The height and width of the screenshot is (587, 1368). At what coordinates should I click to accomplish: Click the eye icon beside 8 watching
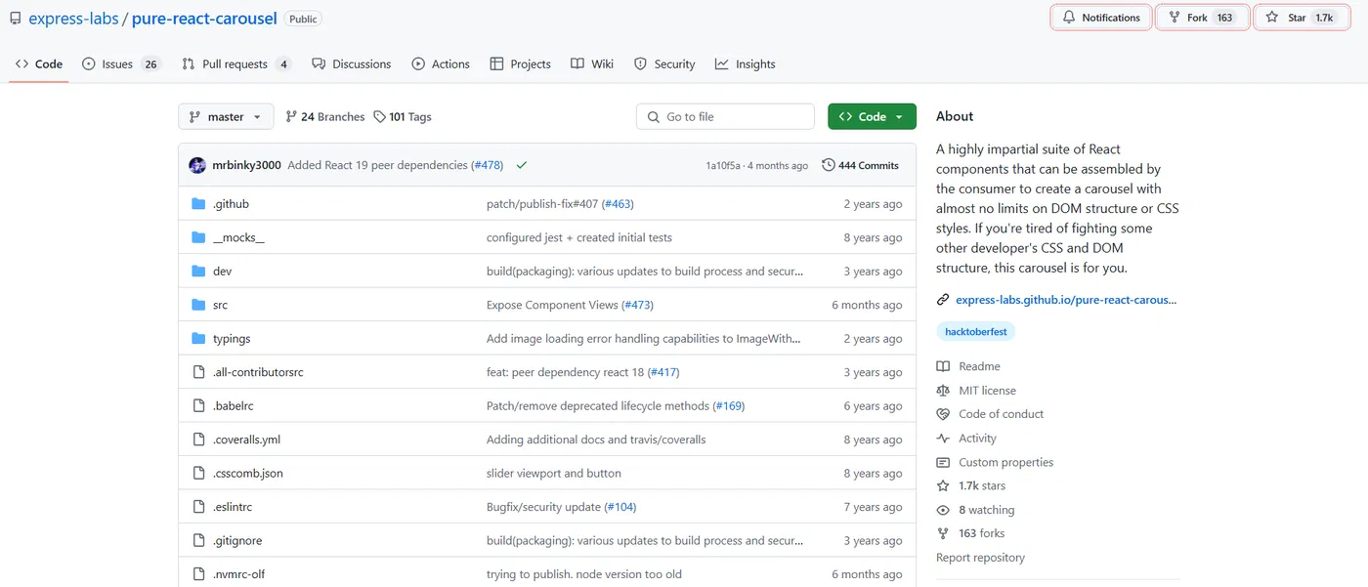click(943, 510)
